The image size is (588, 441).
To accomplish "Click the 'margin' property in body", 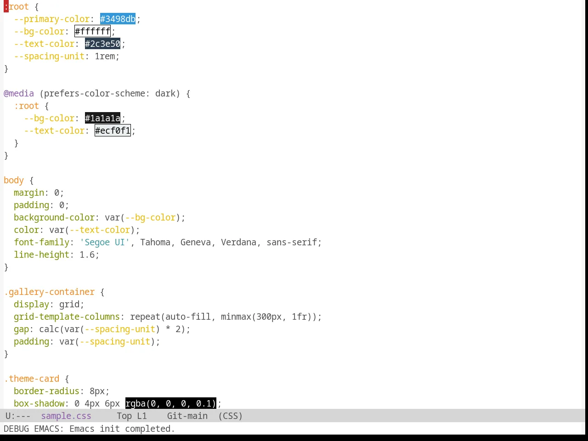I will point(29,192).
